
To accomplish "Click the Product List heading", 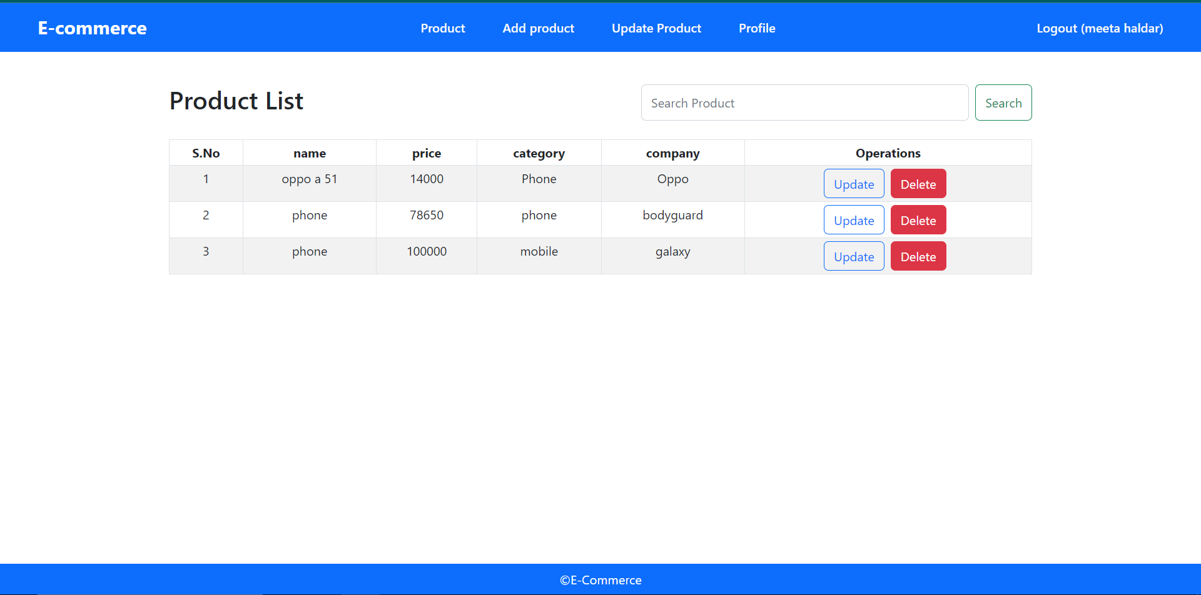I will click(x=236, y=101).
